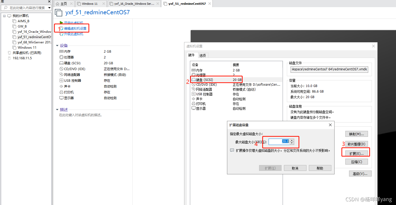Click the 网络适配器 network adapter device
This screenshot has width=396, height=205.
coord(204,89)
